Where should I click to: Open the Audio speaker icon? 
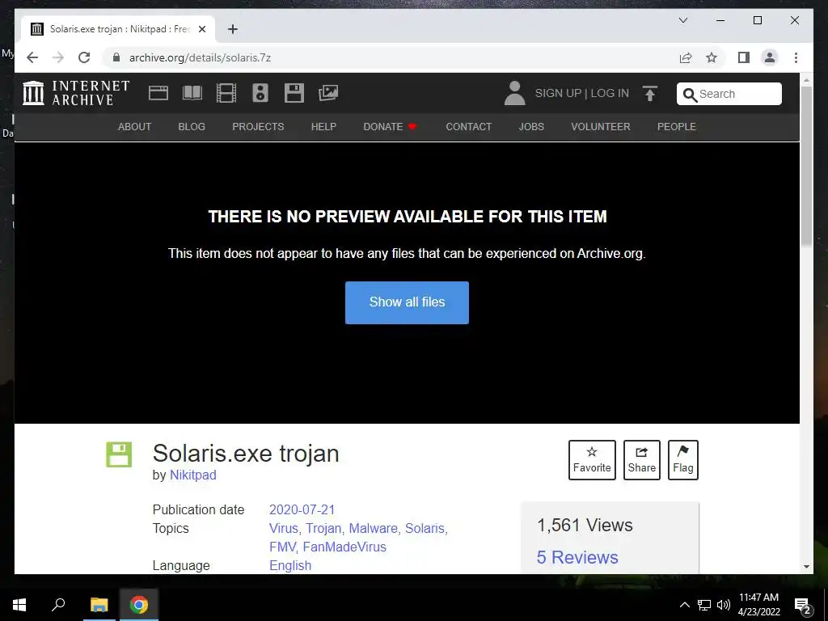tap(260, 93)
